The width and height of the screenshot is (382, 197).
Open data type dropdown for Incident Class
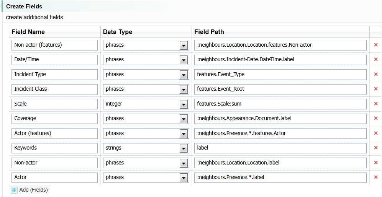click(184, 89)
